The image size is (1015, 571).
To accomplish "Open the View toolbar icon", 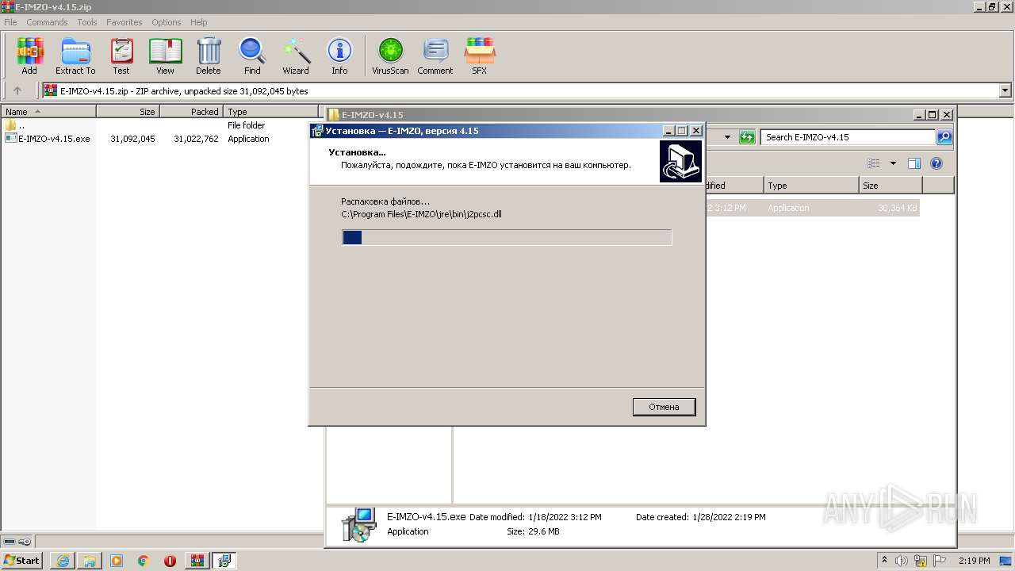I will point(165,56).
